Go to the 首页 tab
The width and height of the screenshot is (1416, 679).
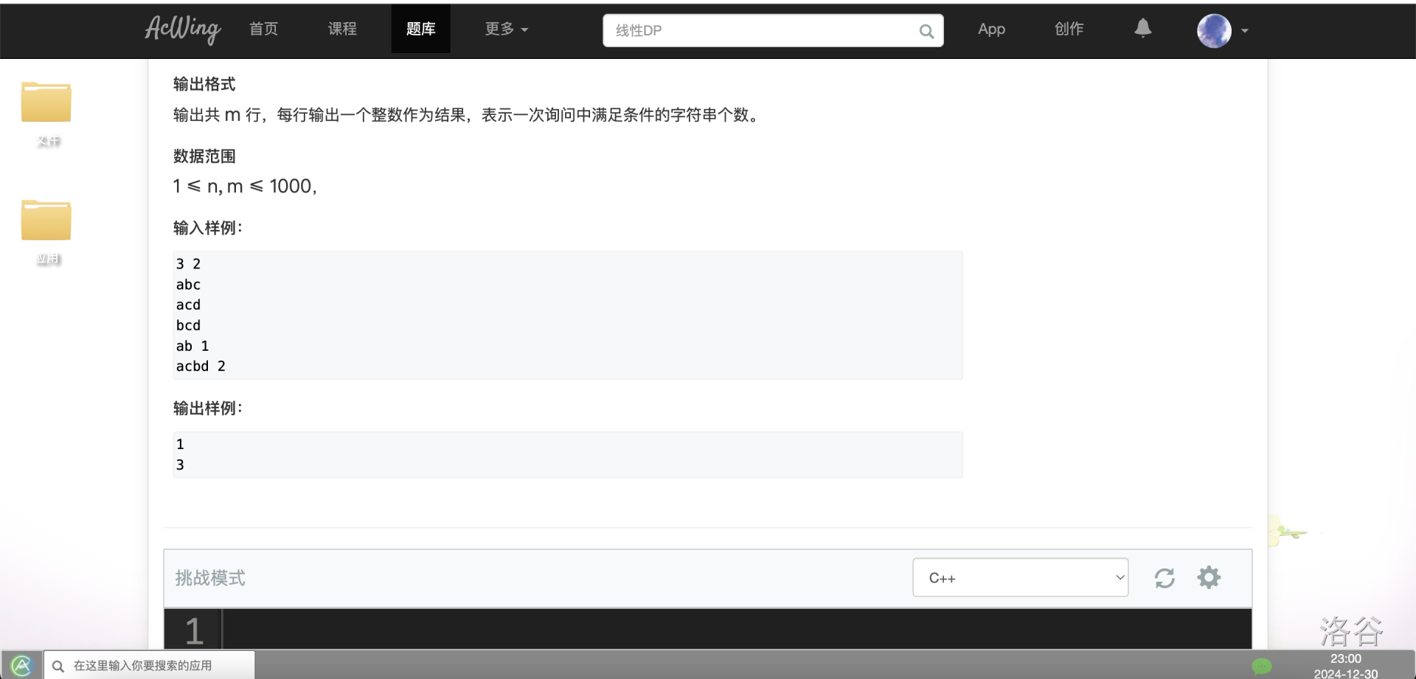pos(263,29)
